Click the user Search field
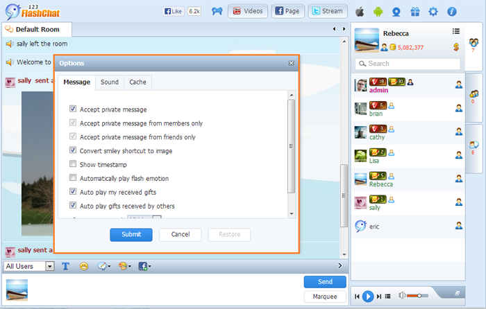Image resolution: width=486 pixels, height=309 pixels. 408,64
